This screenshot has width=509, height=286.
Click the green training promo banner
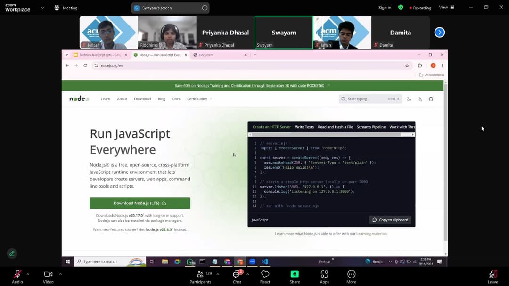tap(252, 86)
